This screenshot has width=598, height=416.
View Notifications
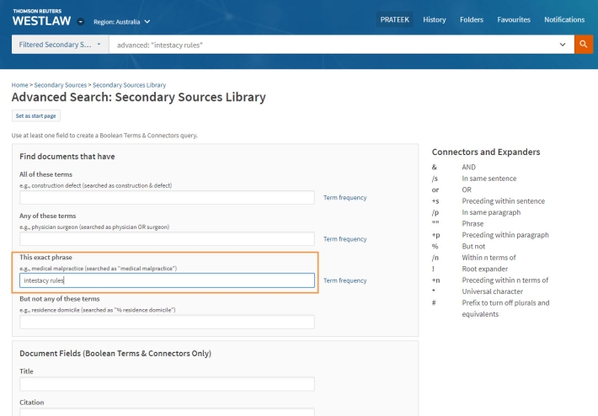pos(564,19)
